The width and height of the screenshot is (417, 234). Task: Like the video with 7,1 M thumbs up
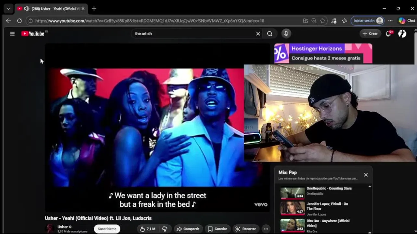point(147,229)
